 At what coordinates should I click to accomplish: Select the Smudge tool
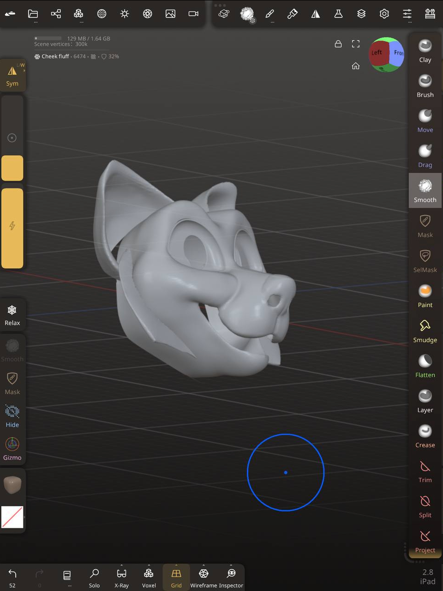point(425,331)
